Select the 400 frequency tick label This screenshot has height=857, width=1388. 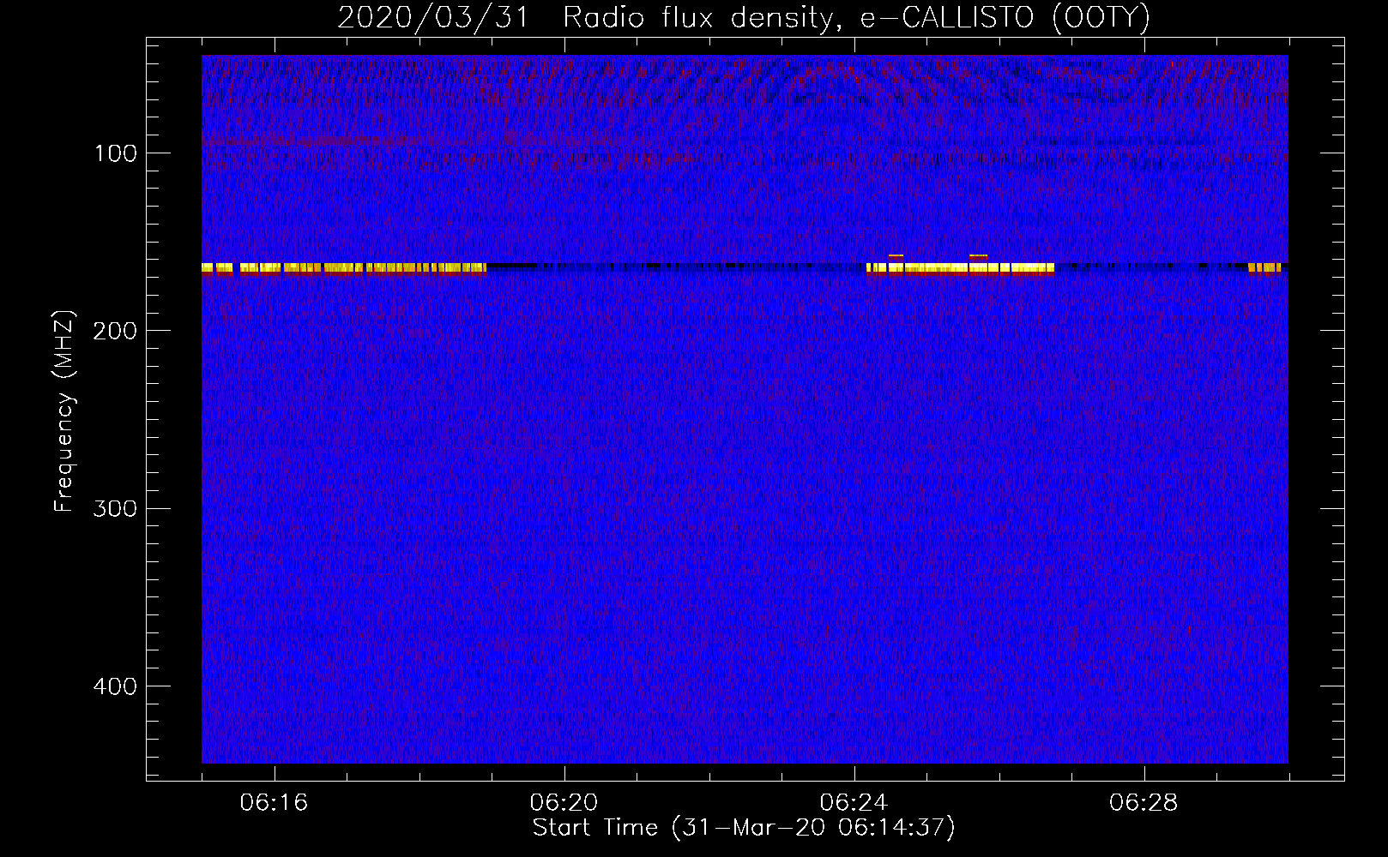pyautogui.click(x=115, y=686)
